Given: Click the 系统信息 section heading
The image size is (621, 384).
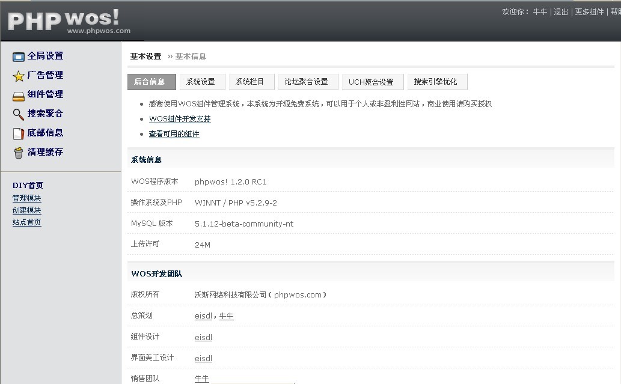Looking at the screenshot, I should [146, 159].
